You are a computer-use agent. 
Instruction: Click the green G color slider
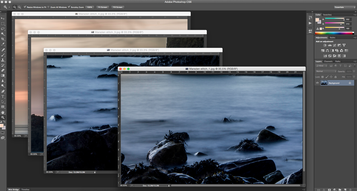334,24
